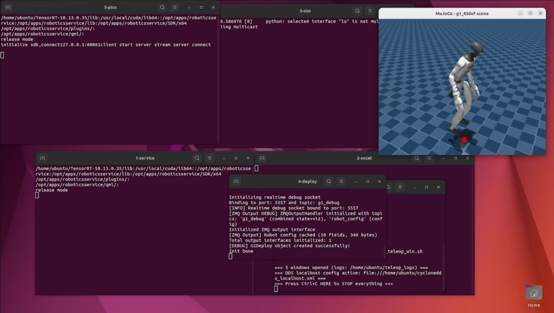Open the Home folder desktop icon
The height and width of the screenshot is (313, 554).
click(534, 296)
